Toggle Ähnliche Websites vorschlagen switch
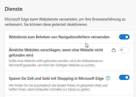 tap(124, 50)
